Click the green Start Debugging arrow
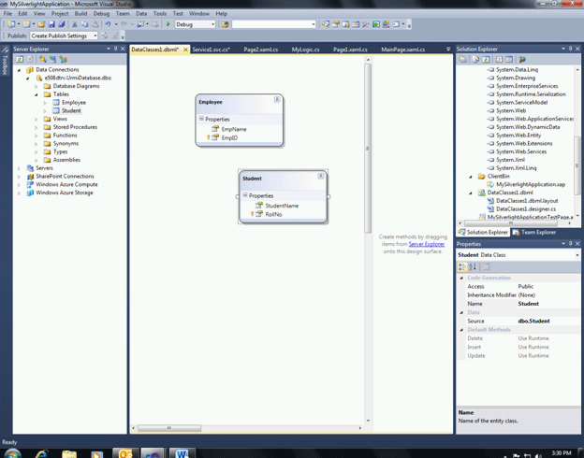The height and width of the screenshot is (458, 584). click(x=168, y=24)
